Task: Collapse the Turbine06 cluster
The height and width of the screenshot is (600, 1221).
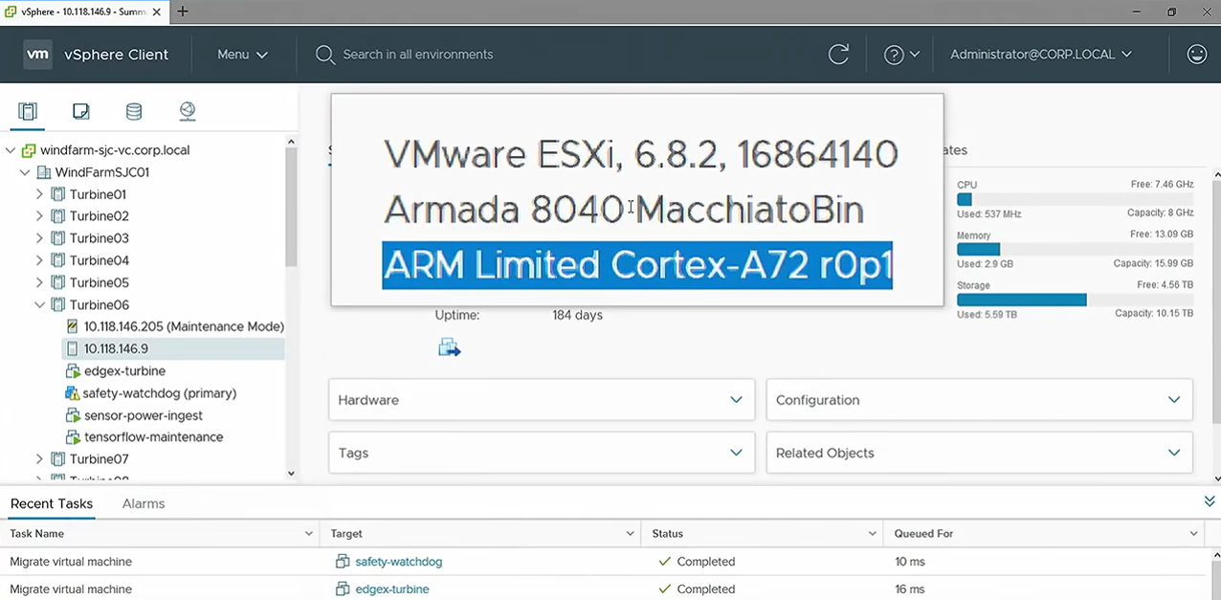Action: [39, 305]
